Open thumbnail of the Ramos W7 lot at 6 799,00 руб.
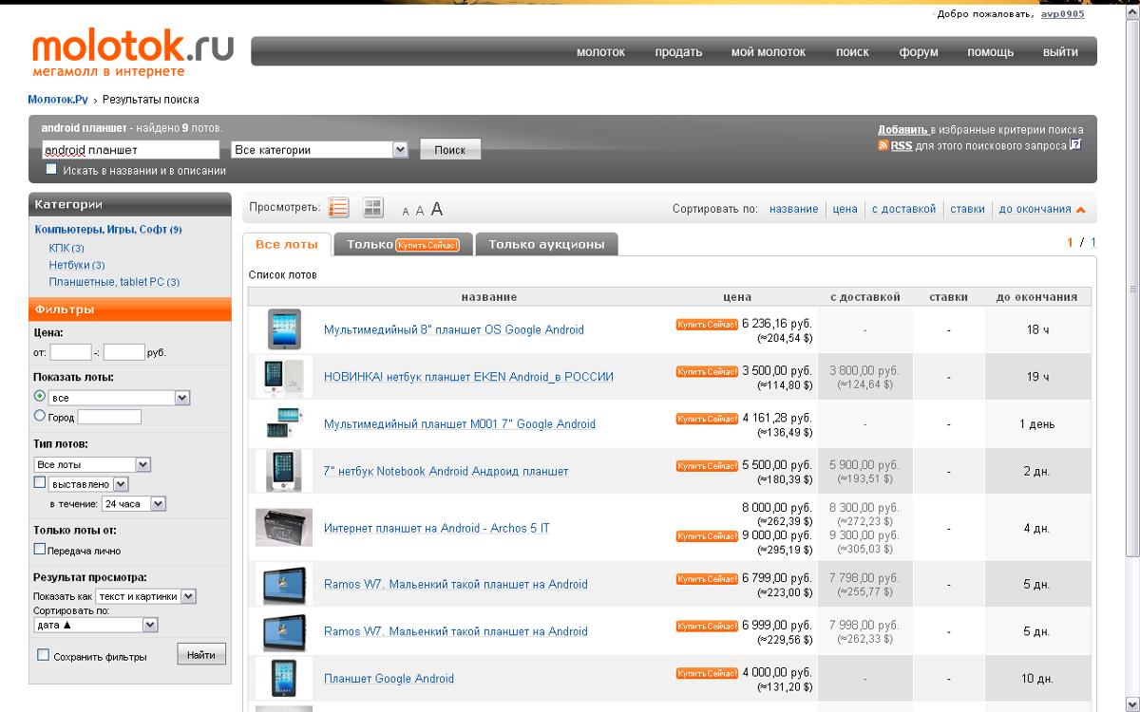Image resolution: width=1140 pixels, height=712 pixels. tap(284, 584)
